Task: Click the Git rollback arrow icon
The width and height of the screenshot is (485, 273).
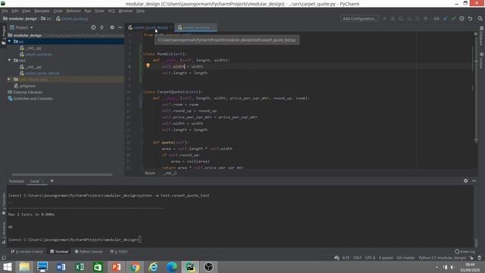Action: point(470,18)
